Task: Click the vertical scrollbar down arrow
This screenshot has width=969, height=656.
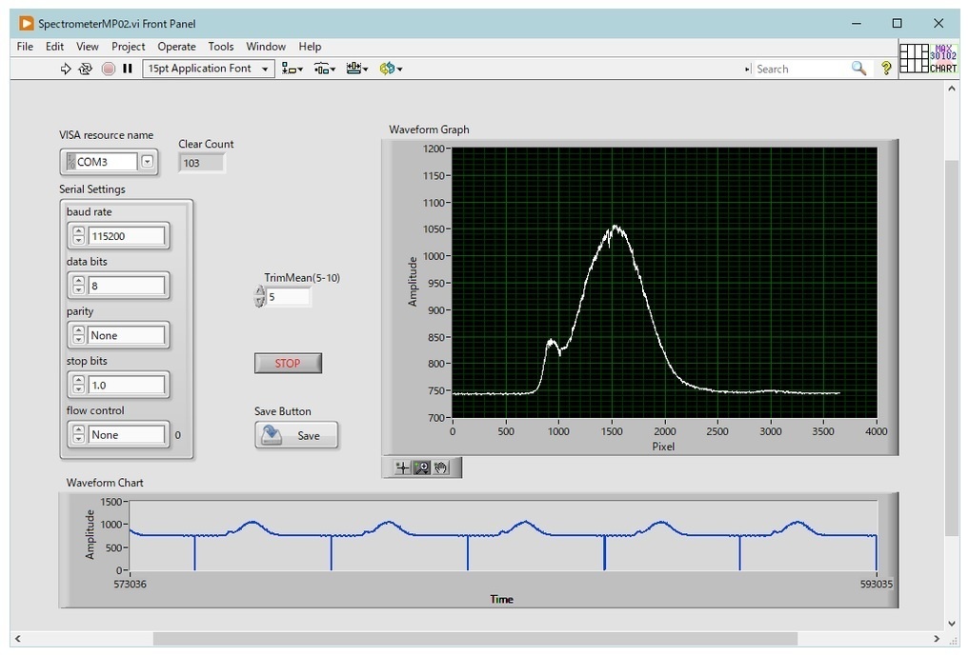Action: pos(952,624)
